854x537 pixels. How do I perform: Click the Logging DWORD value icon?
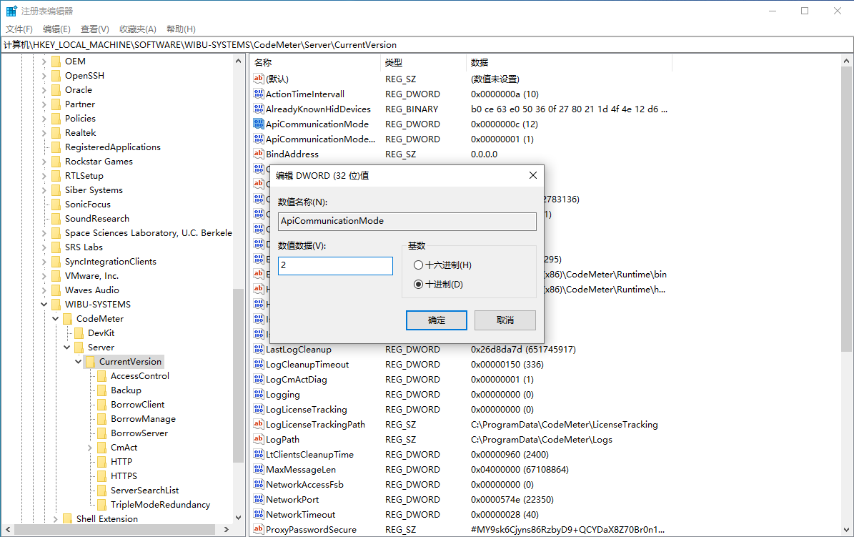click(x=259, y=394)
